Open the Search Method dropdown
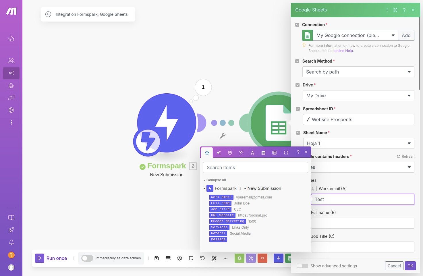Screen dimensions: 423x276 pyautogui.click(x=358, y=72)
